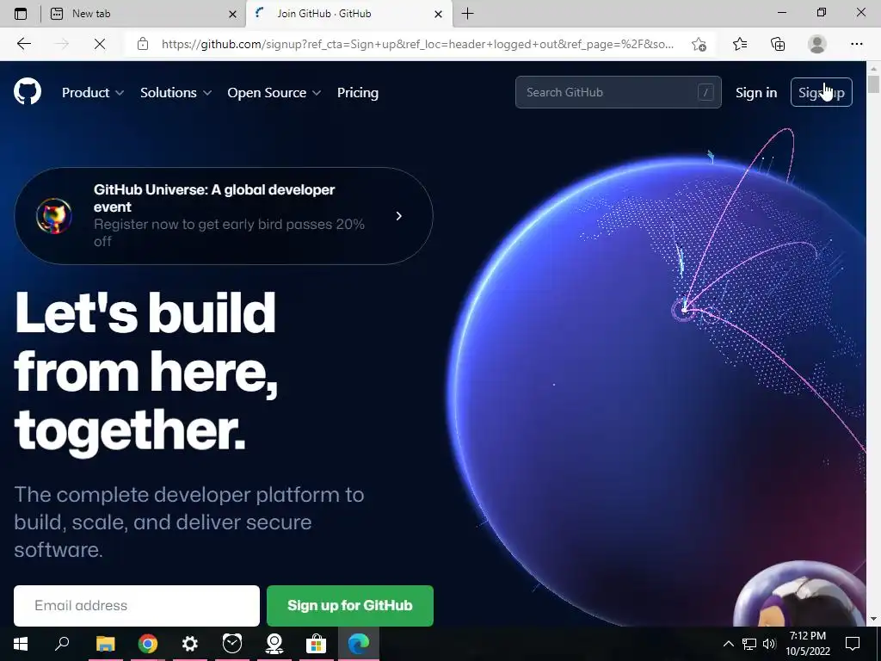Click the Sign up header button
Screen dimensions: 881x661
822,92
